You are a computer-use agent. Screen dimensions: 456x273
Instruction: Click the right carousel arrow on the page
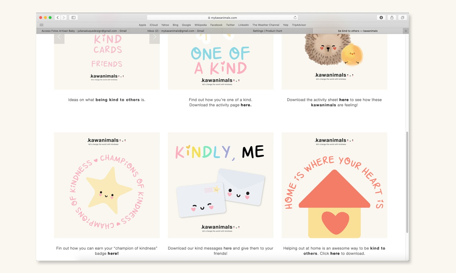(154, 37)
